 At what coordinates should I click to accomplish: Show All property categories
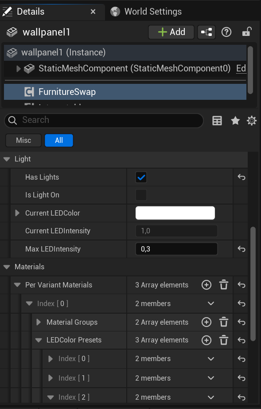[x=59, y=140]
